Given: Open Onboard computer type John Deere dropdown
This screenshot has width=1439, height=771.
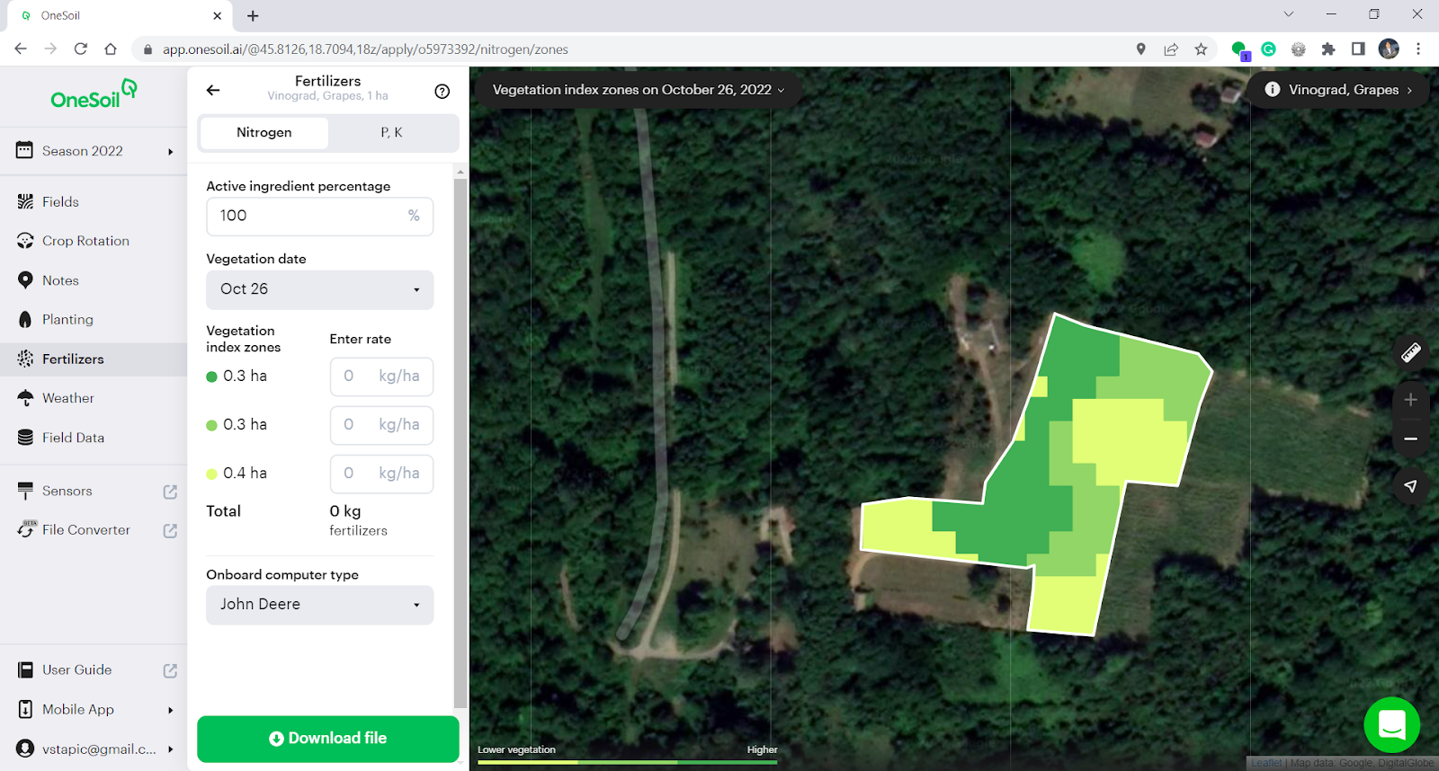Looking at the screenshot, I should [x=320, y=605].
